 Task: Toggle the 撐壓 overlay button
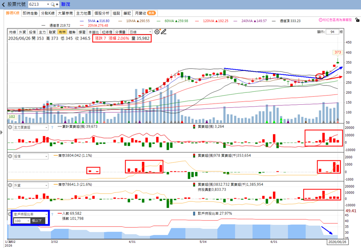(x=82, y=32)
